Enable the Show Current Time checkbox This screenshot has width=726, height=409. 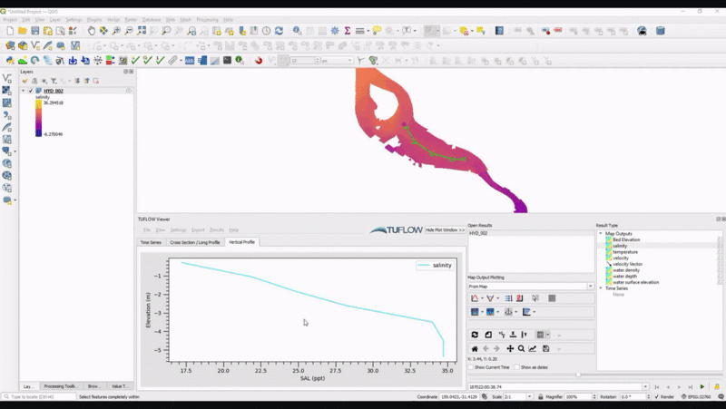coord(471,367)
